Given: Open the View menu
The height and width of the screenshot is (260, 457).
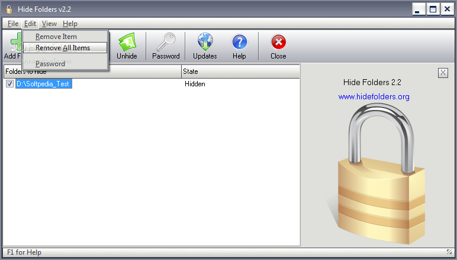Looking at the screenshot, I should pyautogui.click(x=49, y=24).
